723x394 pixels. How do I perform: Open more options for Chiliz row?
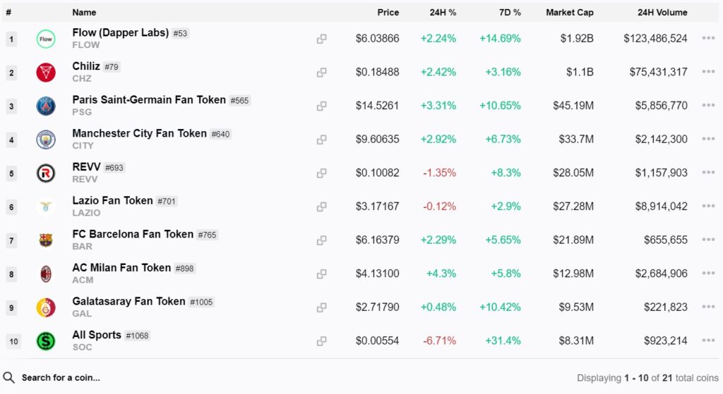pos(708,72)
